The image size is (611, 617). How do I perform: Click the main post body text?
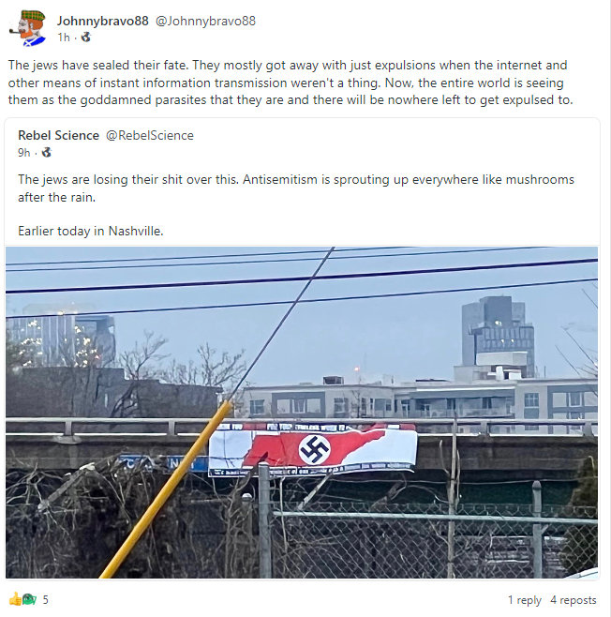point(291,83)
